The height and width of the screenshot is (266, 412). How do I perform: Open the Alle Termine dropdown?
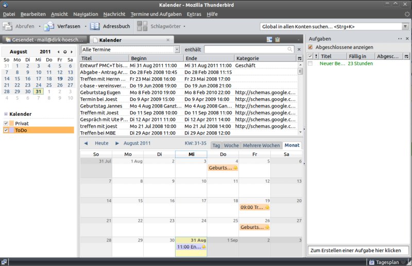tap(177, 49)
